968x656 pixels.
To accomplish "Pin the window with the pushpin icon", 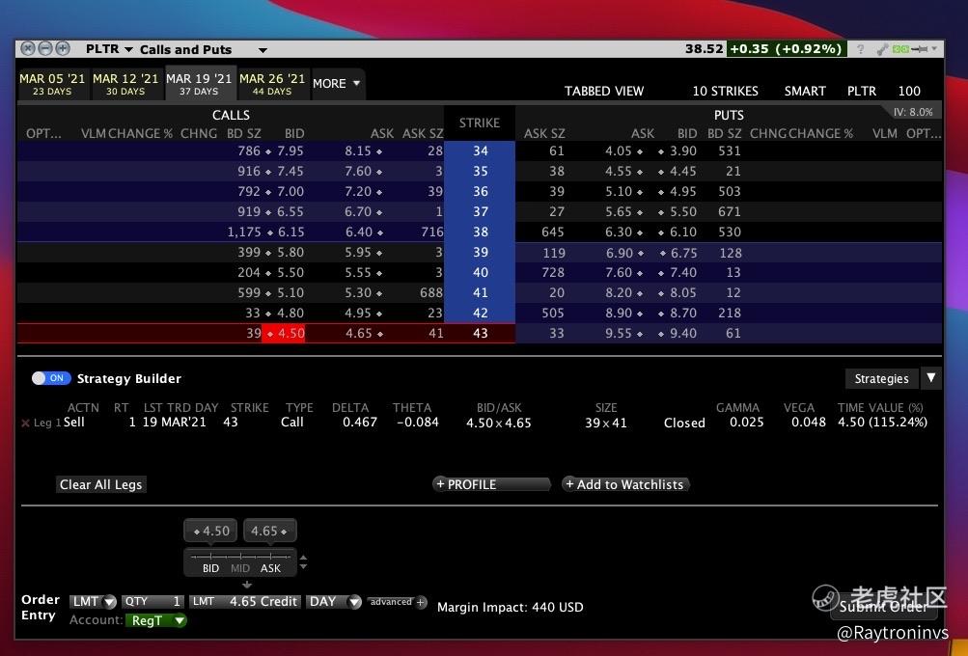I will point(920,49).
